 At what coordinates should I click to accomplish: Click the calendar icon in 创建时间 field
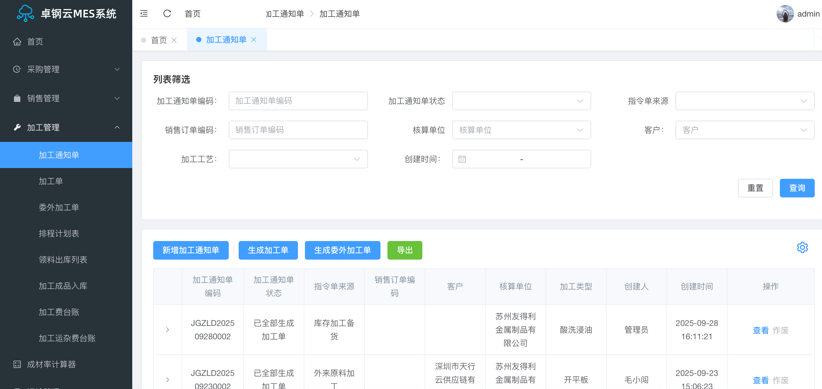click(x=462, y=159)
